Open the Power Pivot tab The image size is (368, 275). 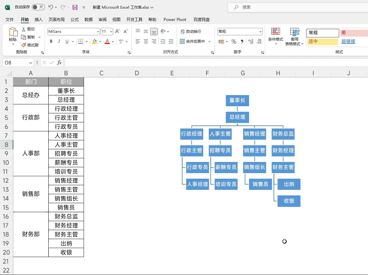point(174,19)
